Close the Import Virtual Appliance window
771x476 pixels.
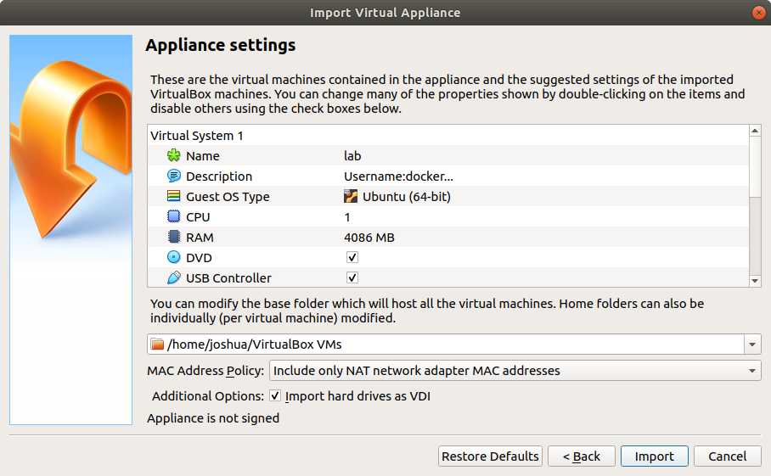point(759,12)
